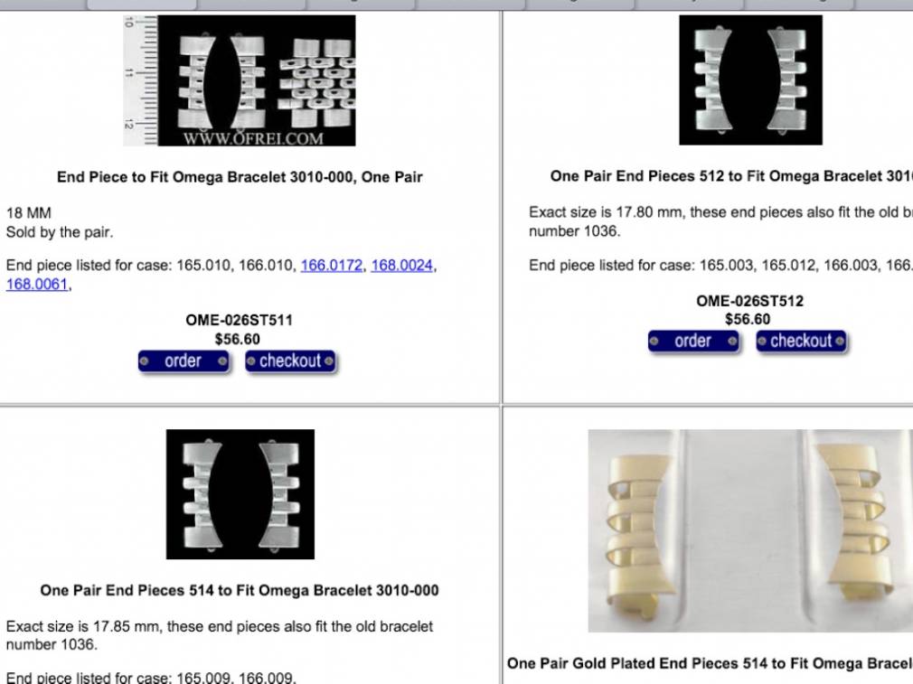Click the gold plated end pieces photo
The height and width of the screenshot is (684, 913).
(x=750, y=530)
